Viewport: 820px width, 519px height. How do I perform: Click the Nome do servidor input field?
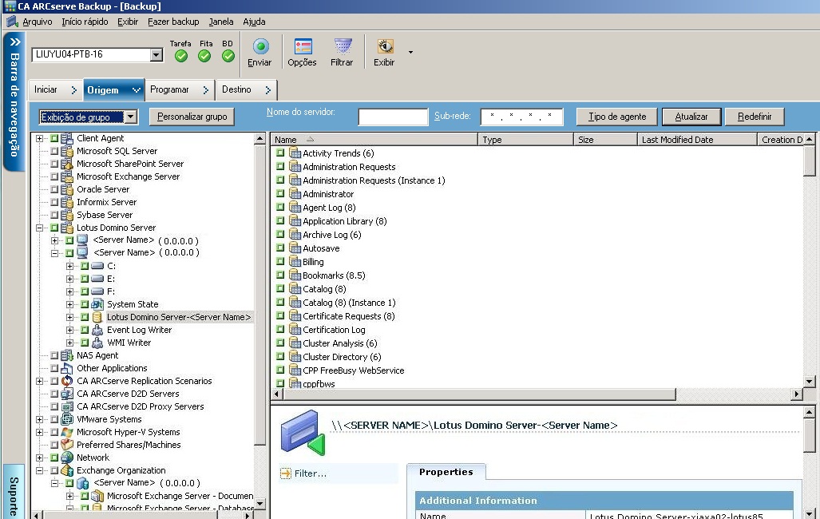[393, 117]
